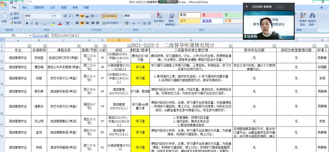329x152 pixels.
Task: Activate the 格式刷 format painter
Action: coord(16,23)
